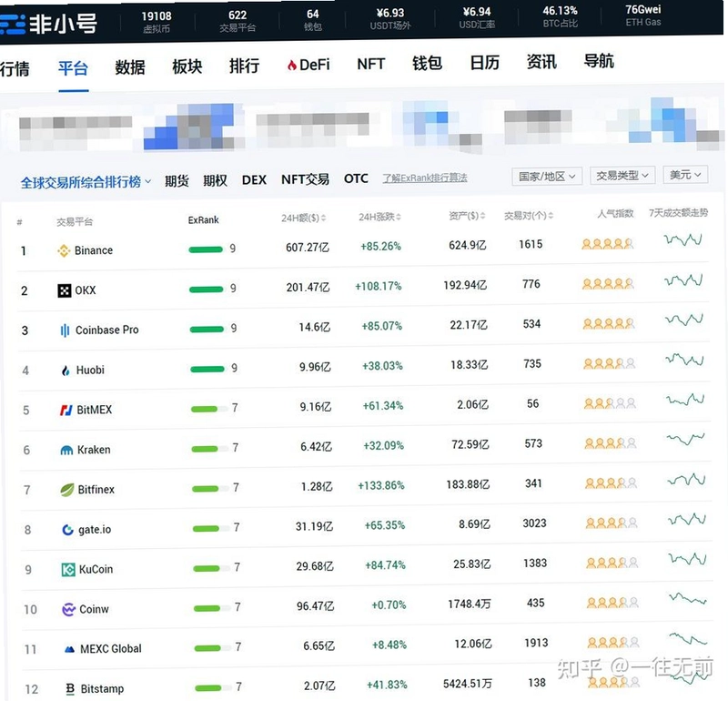Click BitMEX ExRank score bar
728x701 pixels.
click(208, 410)
